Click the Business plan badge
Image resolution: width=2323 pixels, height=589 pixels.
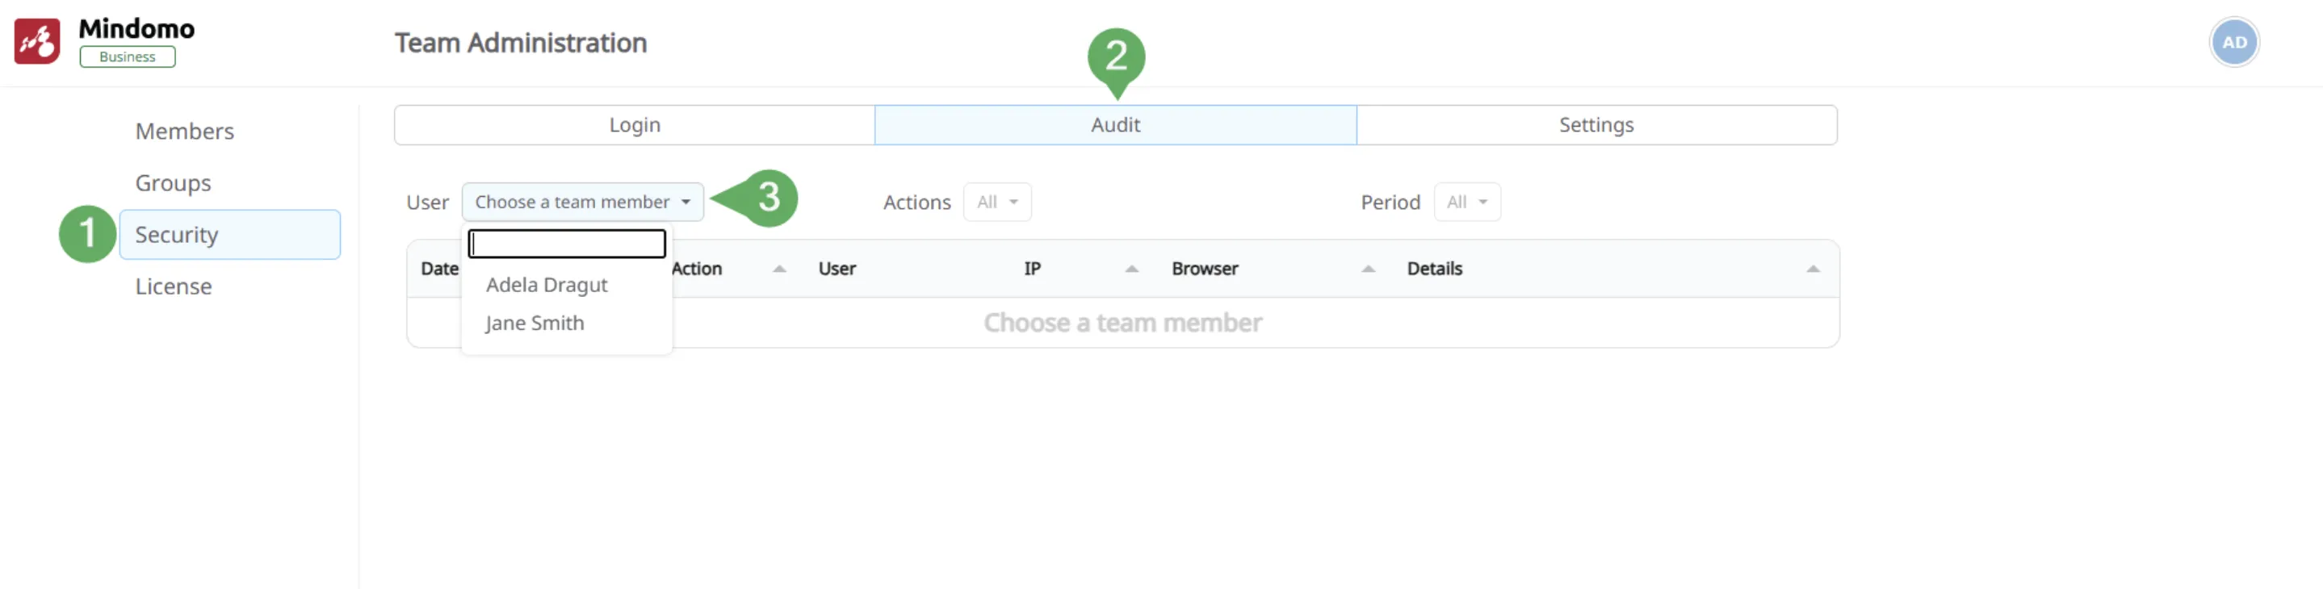click(x=127, y=56)
